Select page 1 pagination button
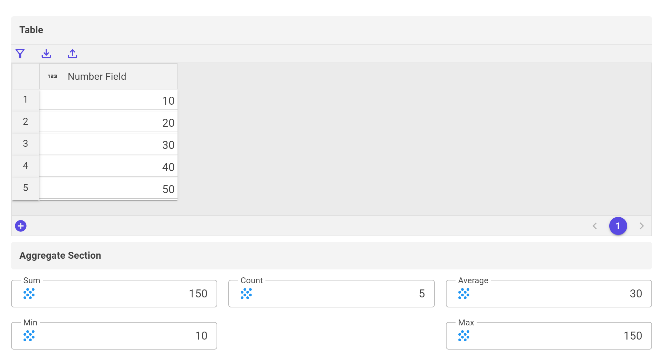 point(618,226)
